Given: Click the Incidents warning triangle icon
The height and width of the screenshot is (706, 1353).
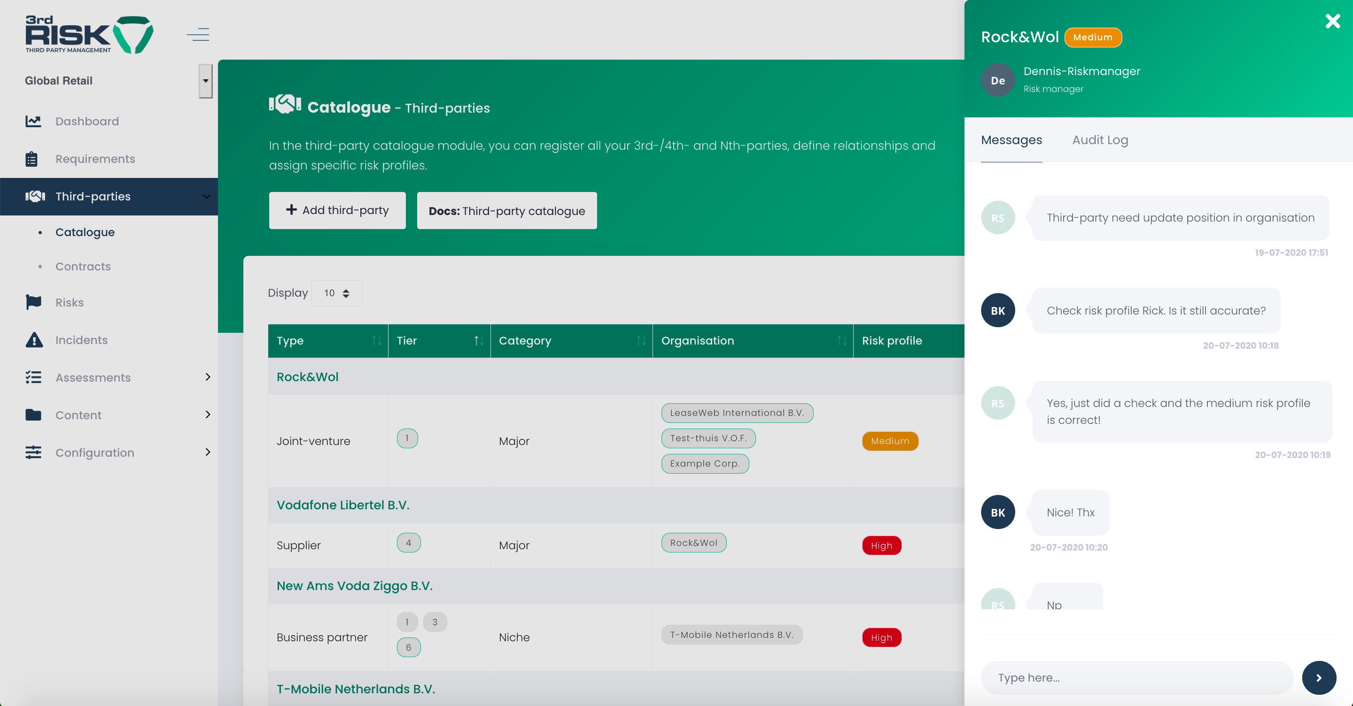Looking at the screenshot, I should [34, 339].
